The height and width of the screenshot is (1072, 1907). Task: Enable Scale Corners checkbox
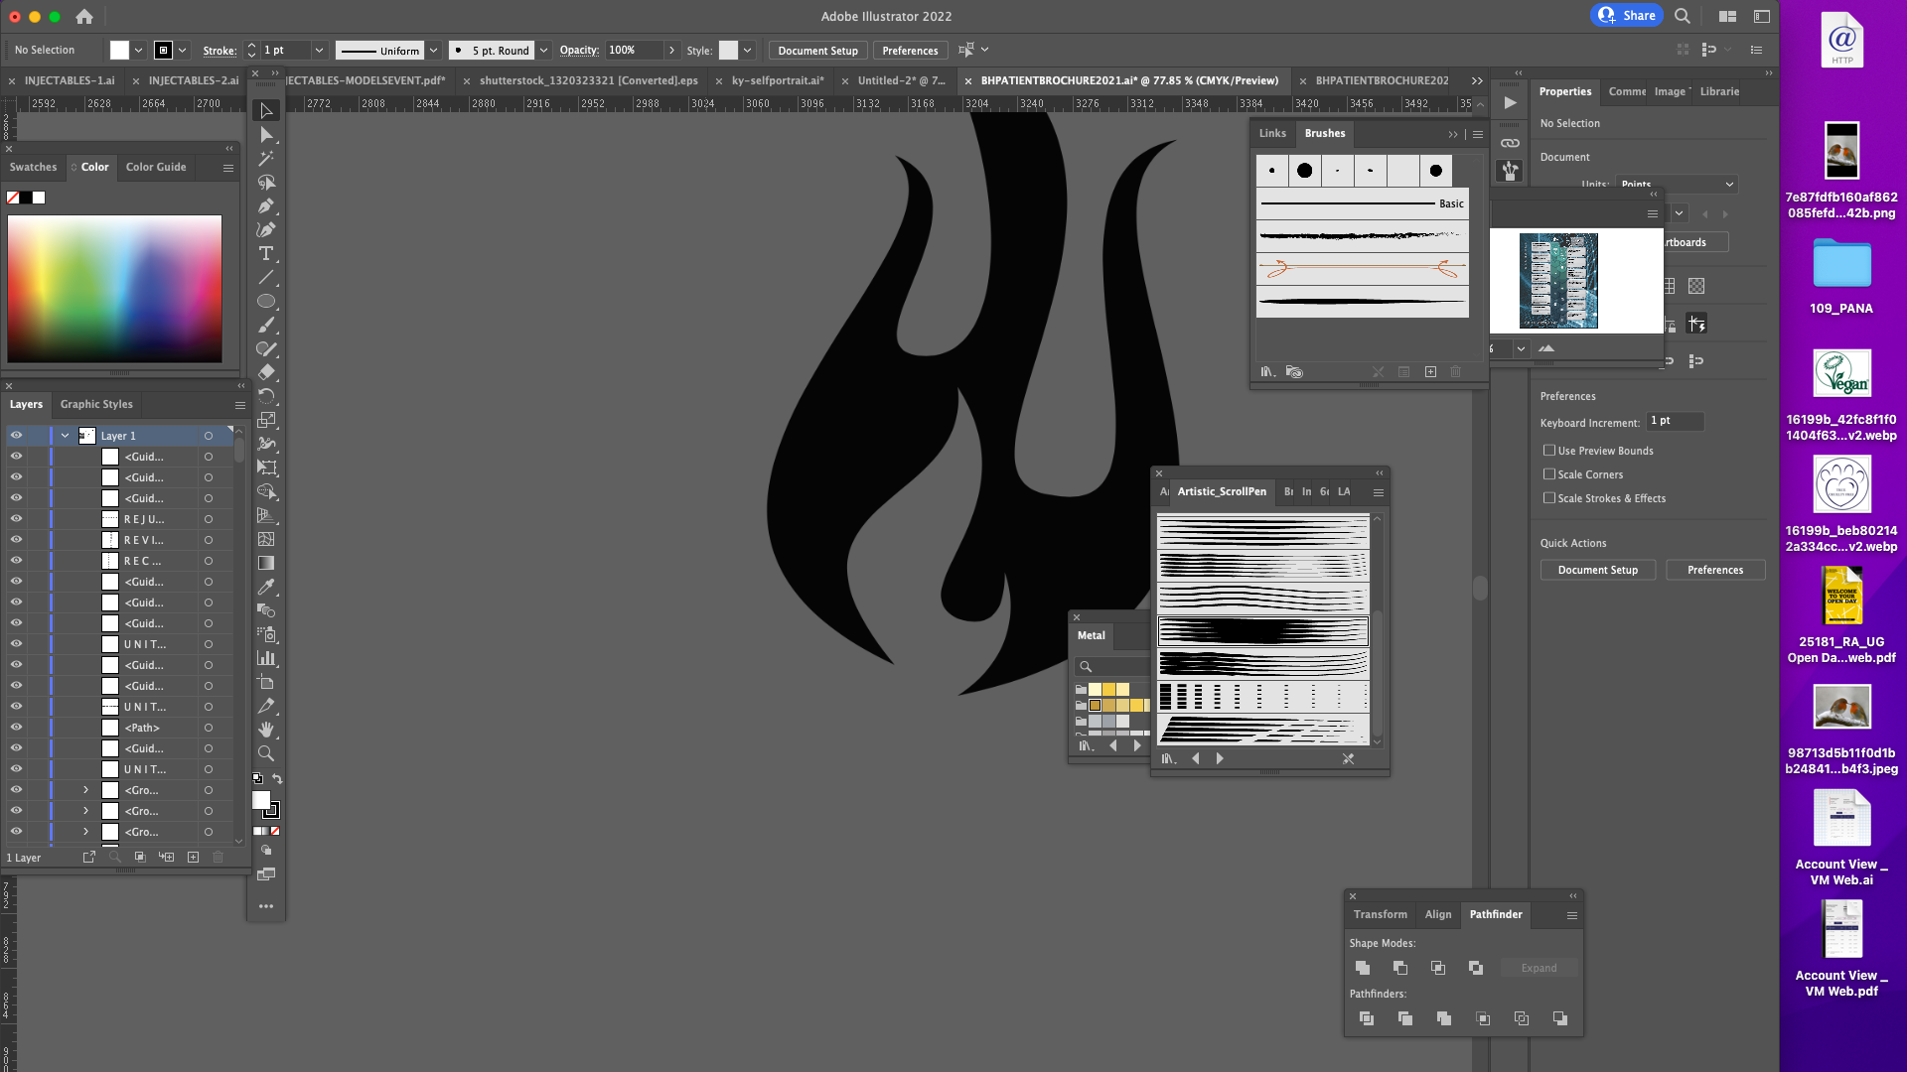(x=1549, y=473)
